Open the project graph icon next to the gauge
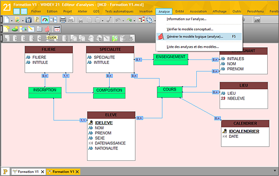This screenshot has width=279, height=176. 53,19
